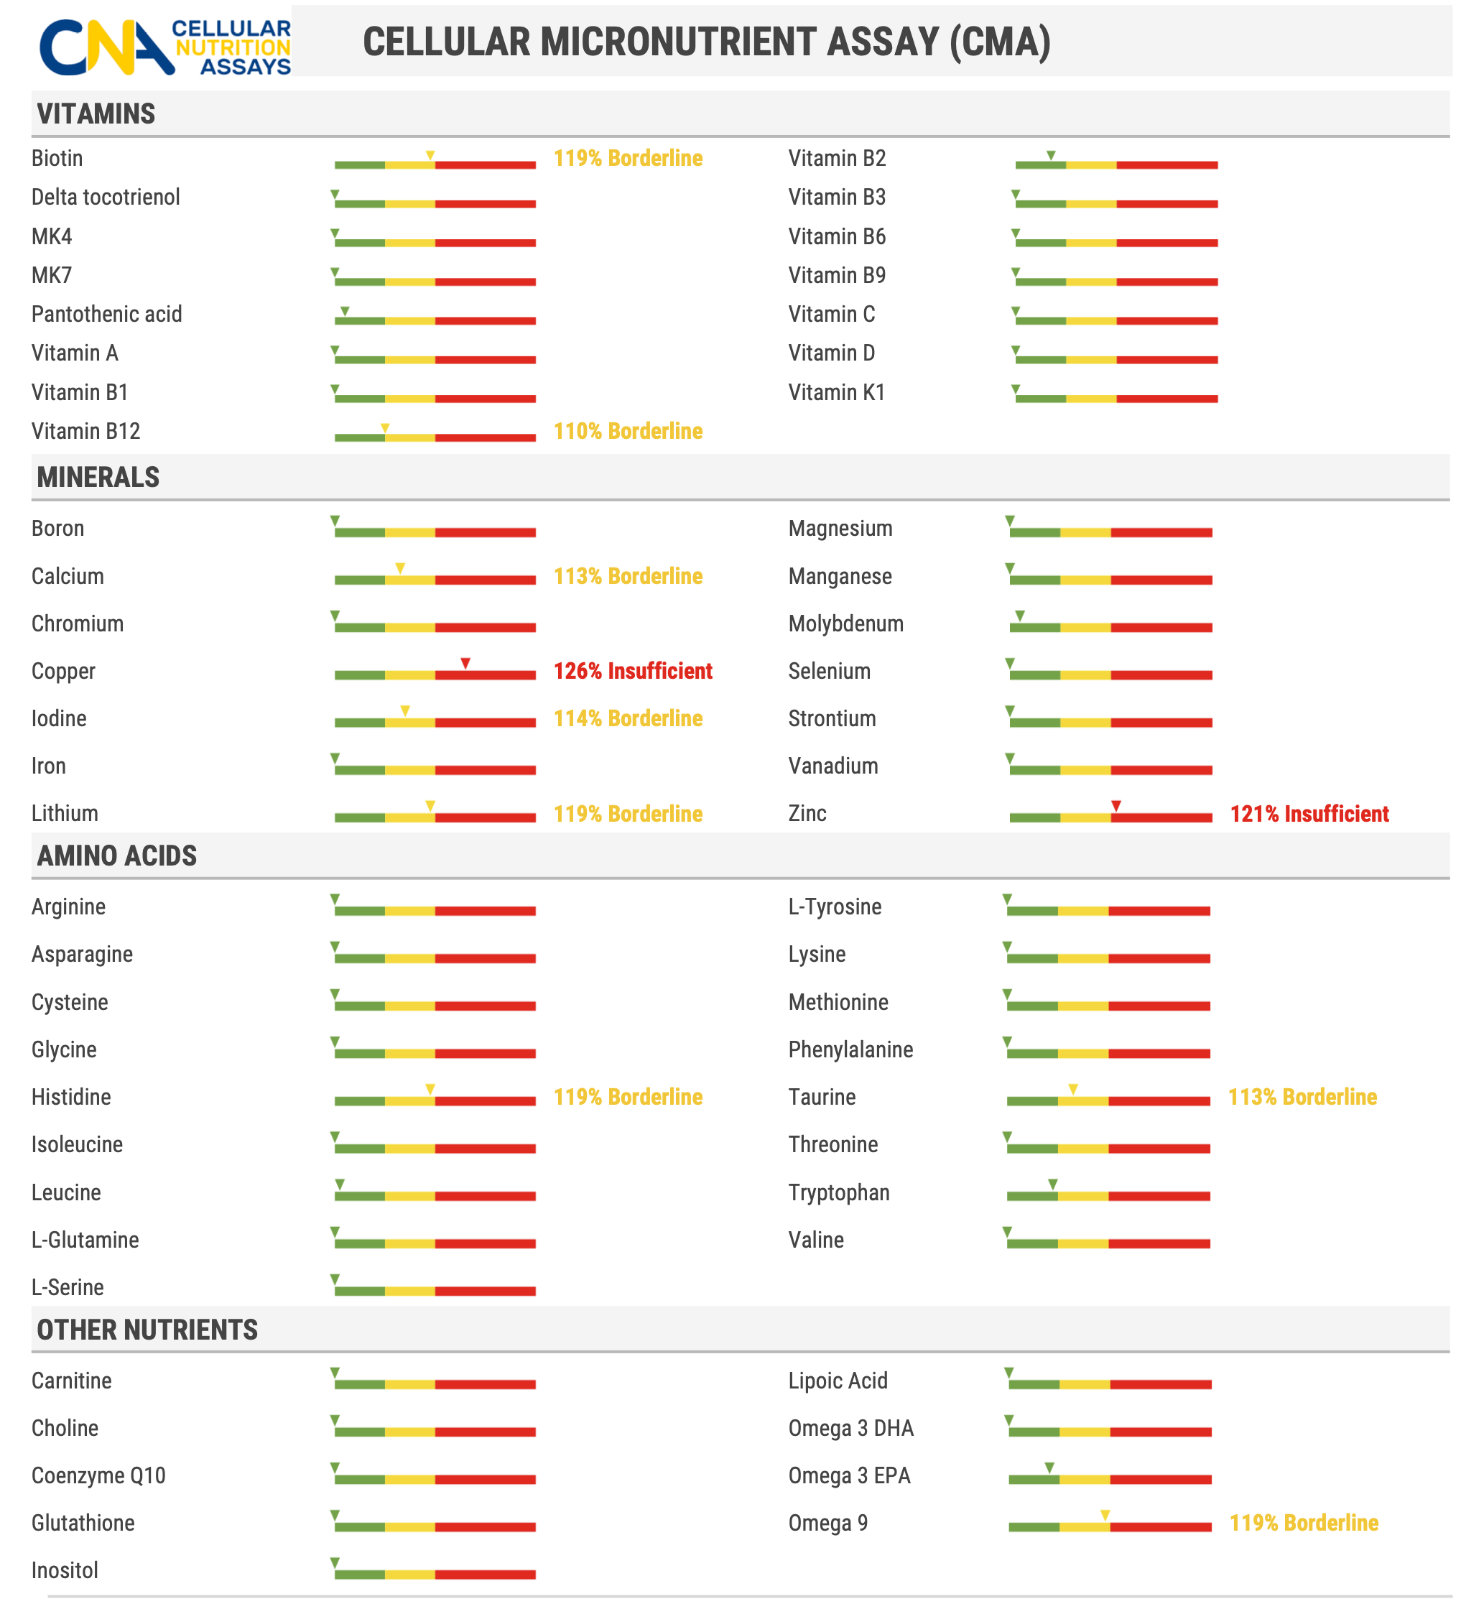Click the red triangle marker above Zinc's bar
Image resolution: width=1461 pixels, height=1609 pixels.
(x=1116, y=805)
